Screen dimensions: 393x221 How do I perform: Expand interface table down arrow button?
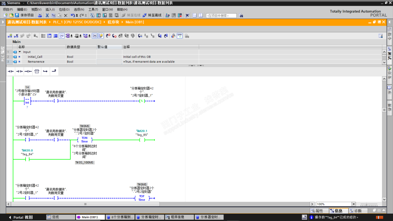point(200,65)
